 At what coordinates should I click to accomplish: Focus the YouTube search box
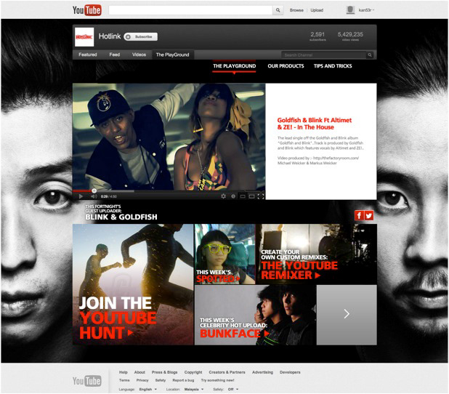point(190,10)
